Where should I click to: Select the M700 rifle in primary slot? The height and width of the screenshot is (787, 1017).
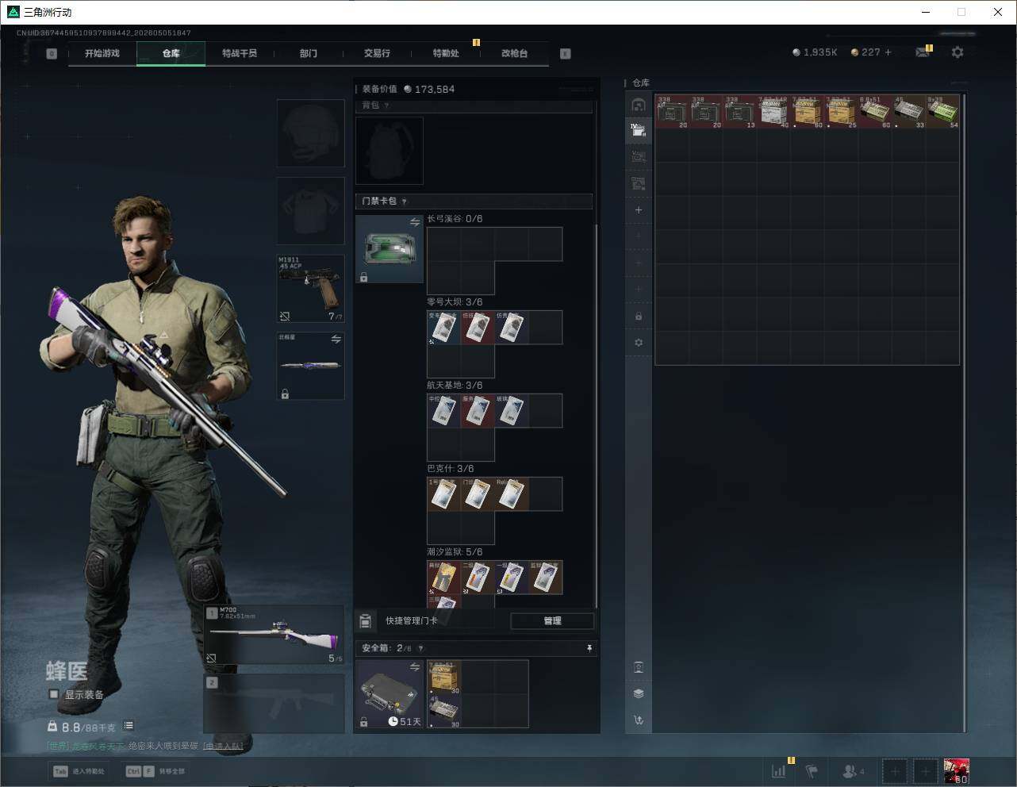tap(274, 635)
